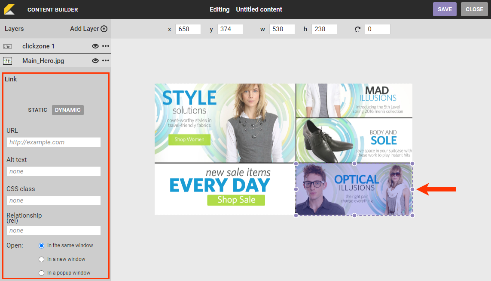This screenshot has height=281, width=491.
Task: Click the URL input field
Action: (54, 142)
